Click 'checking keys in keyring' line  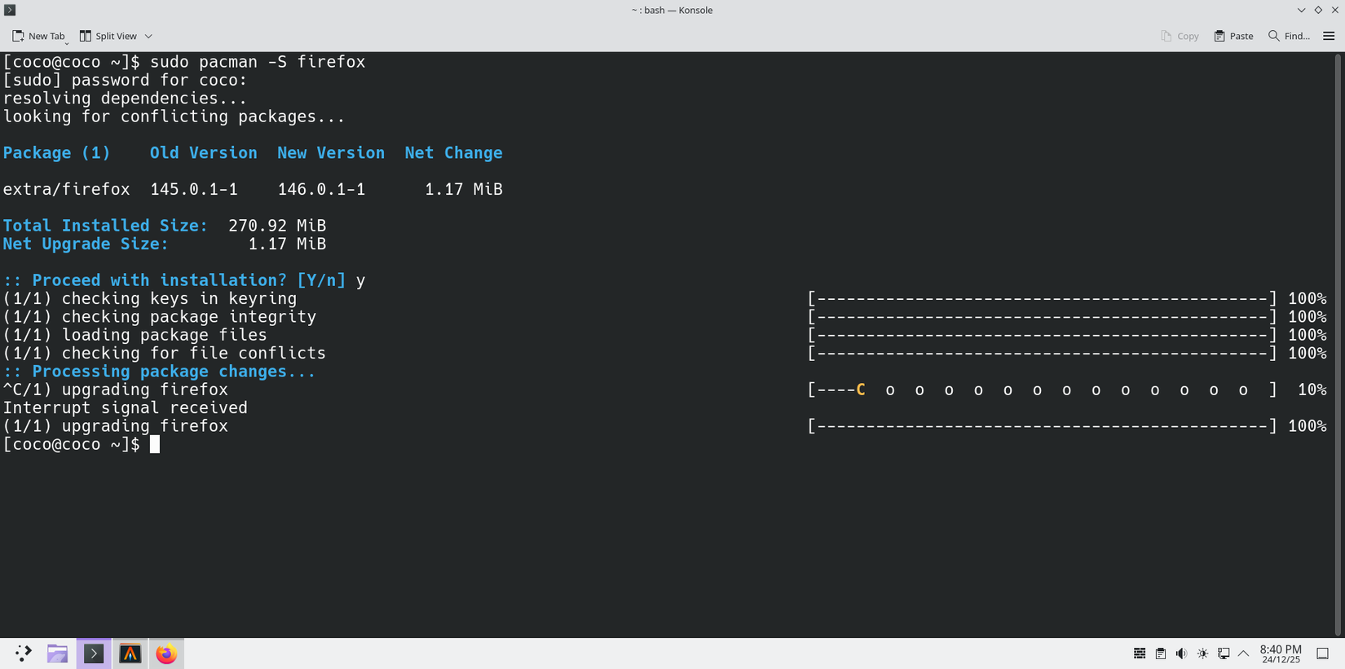coord(179,298)
